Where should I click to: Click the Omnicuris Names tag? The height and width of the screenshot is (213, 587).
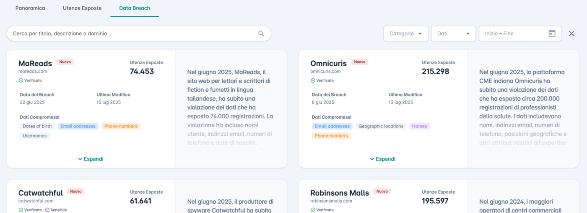point(420,126)
